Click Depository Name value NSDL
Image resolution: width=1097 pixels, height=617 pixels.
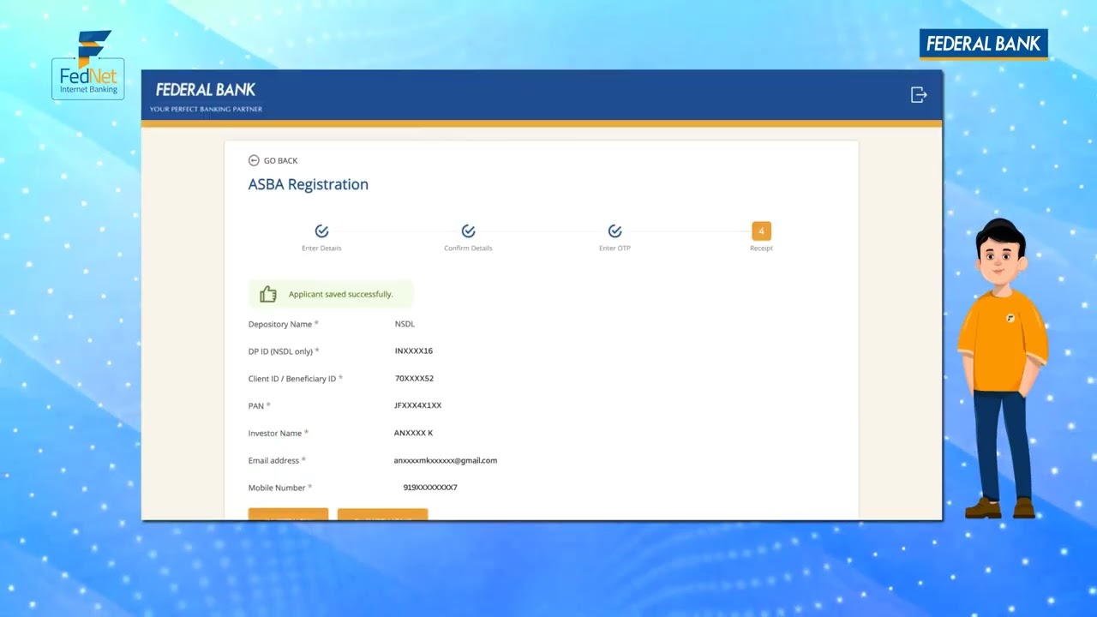pos(405,324)
